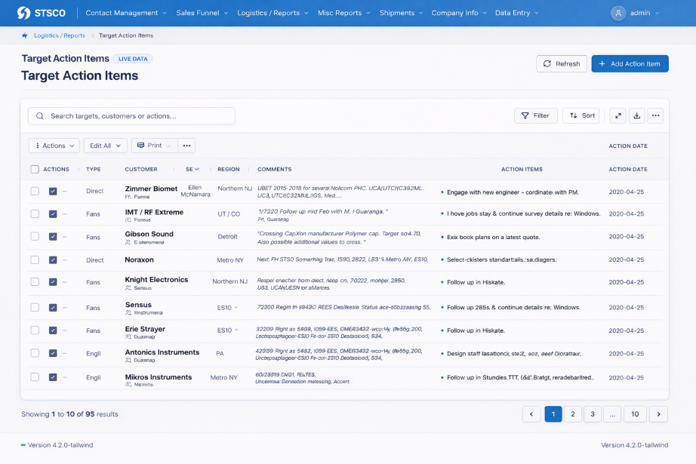
Task: Click the STSCO logo
Action: tap(42, 13)
